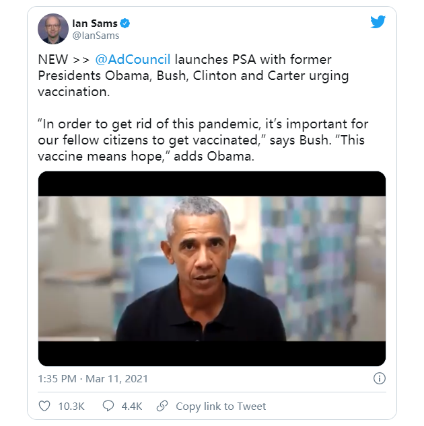This screenshot has height=426, width=424.
Task: Open the Twitter info circle icon
Action: [380, 379]
